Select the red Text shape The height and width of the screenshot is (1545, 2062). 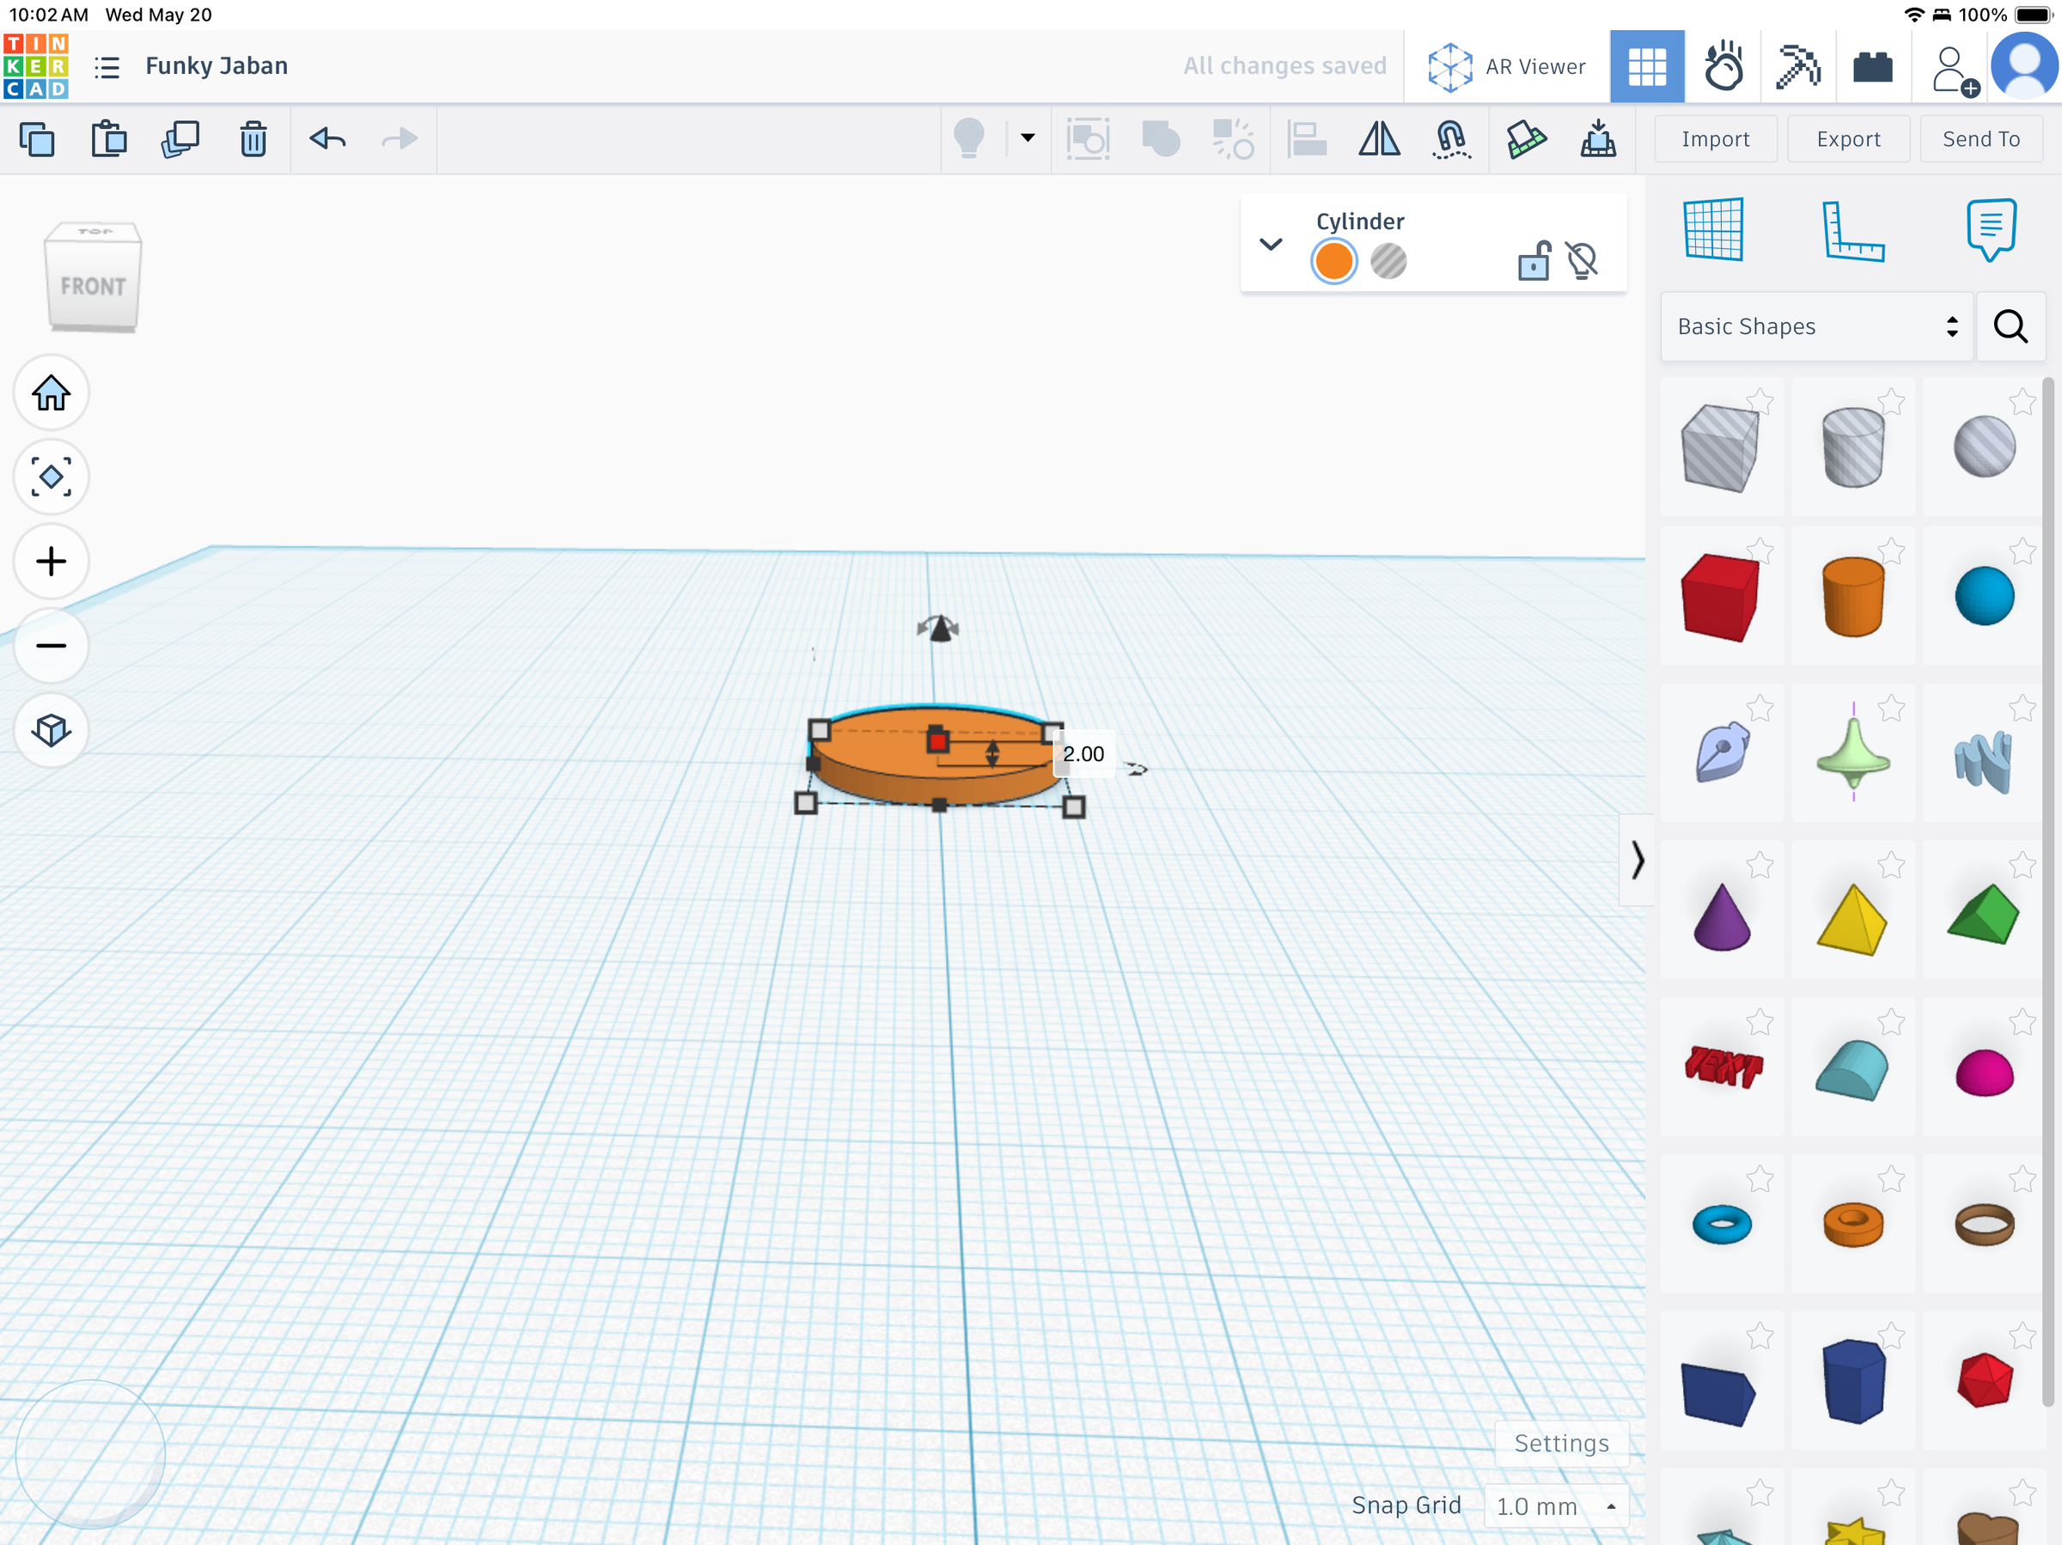1723,1067
